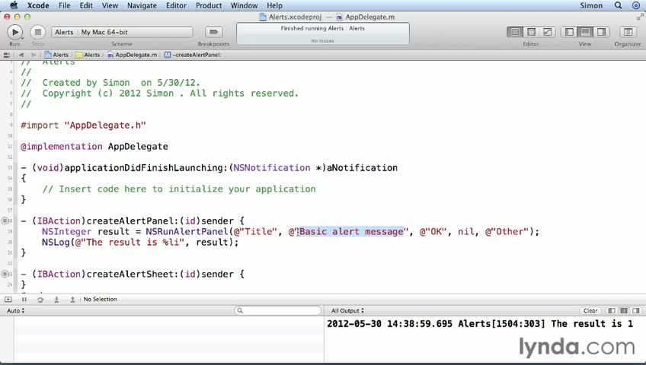The height and width of the screenshot is (365, 646).
Task: Click the @implementation AppDelegate line
Action: (94, 146)
